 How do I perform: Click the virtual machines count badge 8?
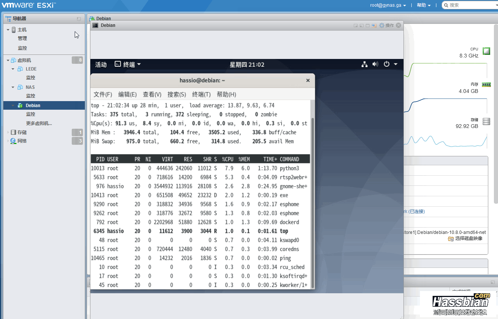point(77,60)
